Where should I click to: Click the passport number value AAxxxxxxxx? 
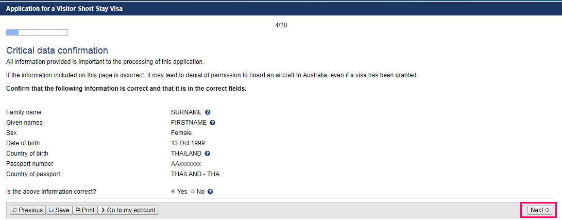(x=186, y=164)
